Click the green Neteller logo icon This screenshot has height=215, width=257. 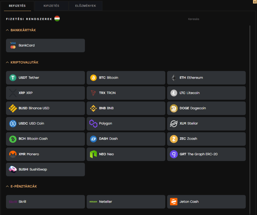[93, 202]
